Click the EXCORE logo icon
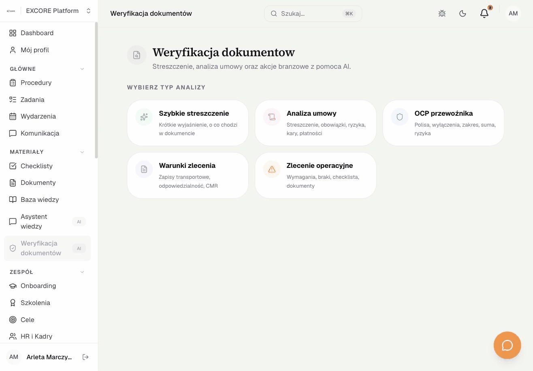The image size is (533, 371). [11, 11]
